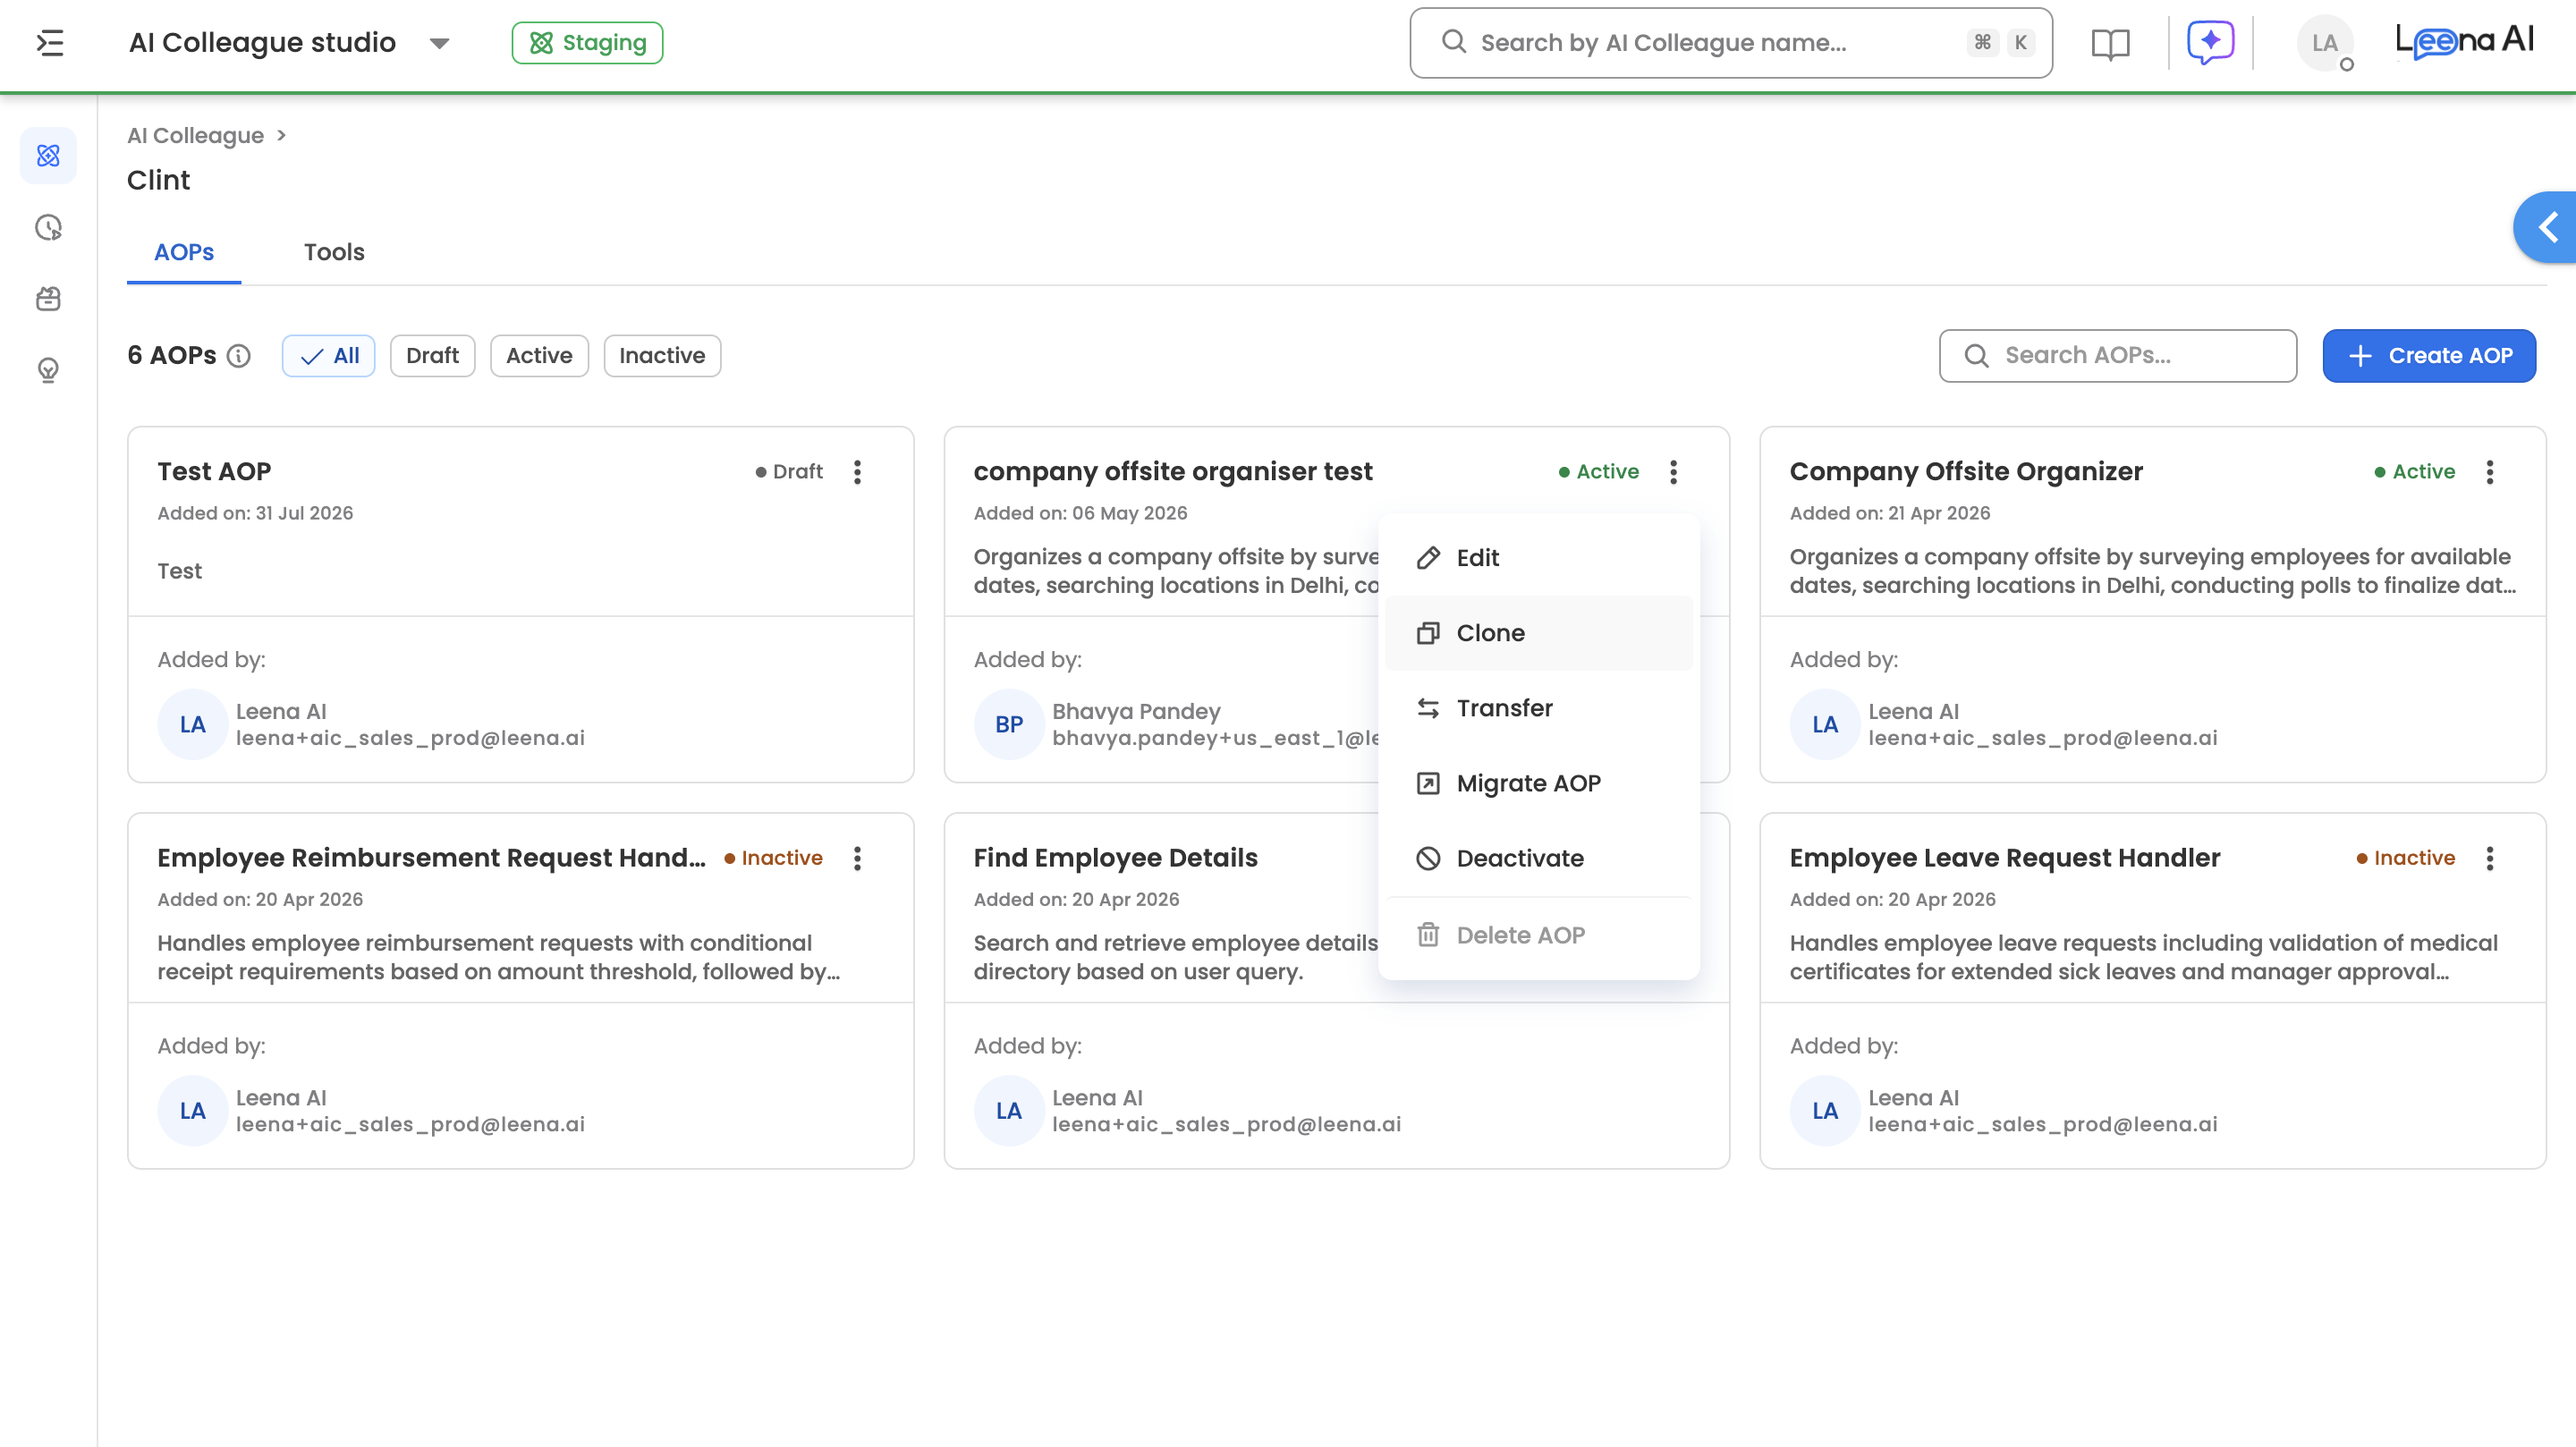Open the LA user profile avatar

pyautogui.click(x=2325, y=43)
